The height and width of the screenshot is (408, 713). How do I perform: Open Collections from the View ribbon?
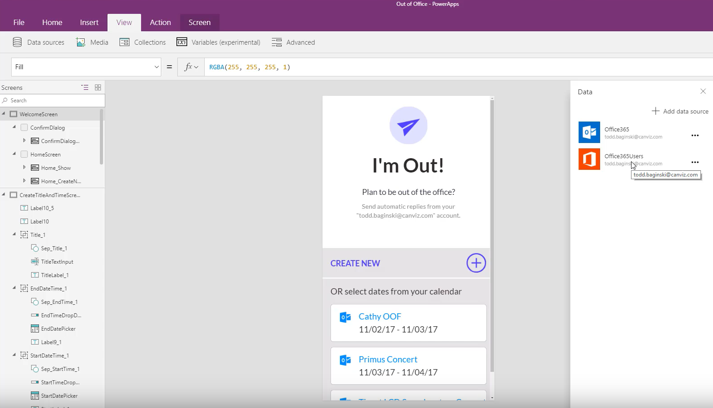pos(125,42)
